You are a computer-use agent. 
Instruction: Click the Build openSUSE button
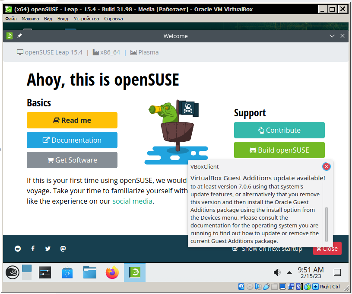coord(279,150)
